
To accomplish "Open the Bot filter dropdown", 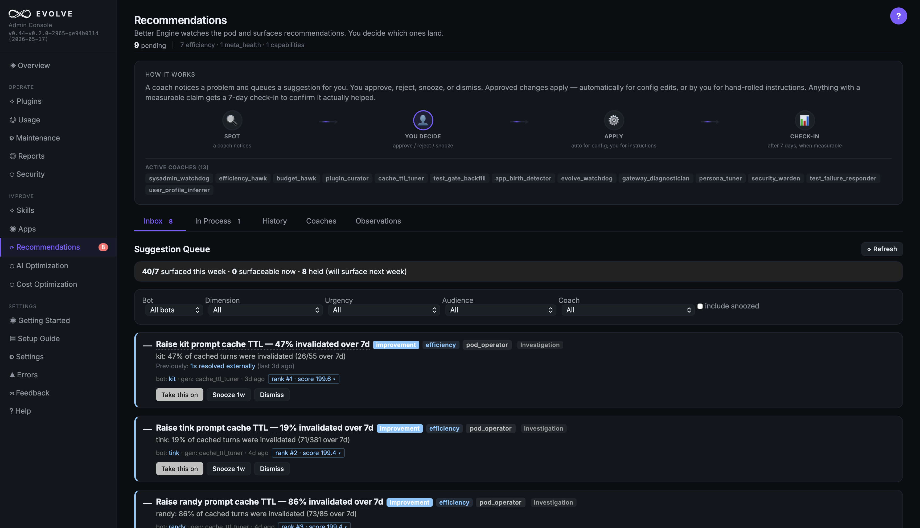I will pos(174,310).
